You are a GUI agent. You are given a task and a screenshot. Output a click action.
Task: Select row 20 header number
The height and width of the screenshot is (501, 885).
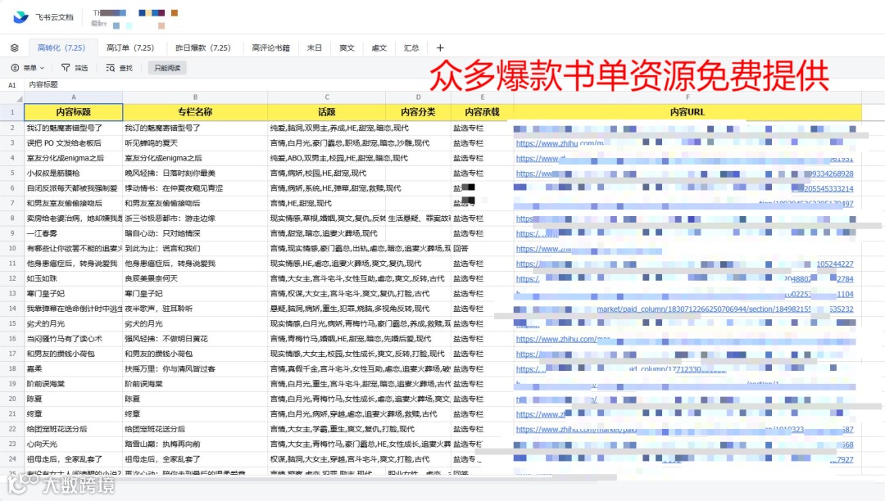pos(11,399)
